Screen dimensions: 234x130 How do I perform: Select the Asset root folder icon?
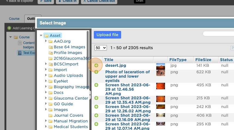46,36
